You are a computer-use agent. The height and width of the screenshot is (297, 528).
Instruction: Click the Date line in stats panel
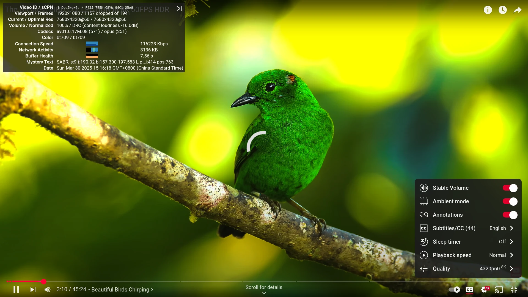pos(120,68)
